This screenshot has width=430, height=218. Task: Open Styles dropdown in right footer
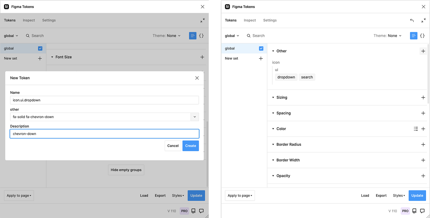coord(399,196)
